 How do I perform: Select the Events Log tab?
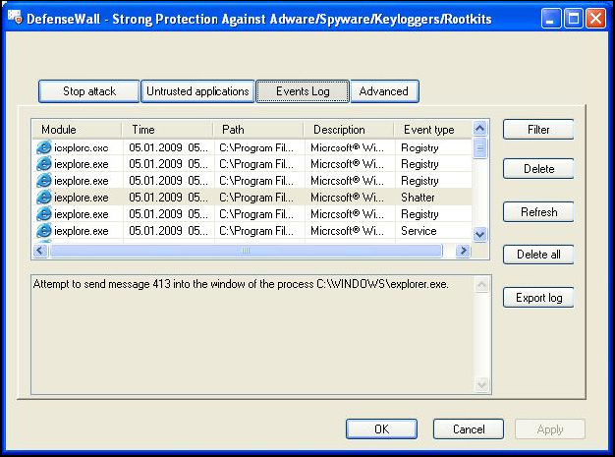[x=303, y=91]
